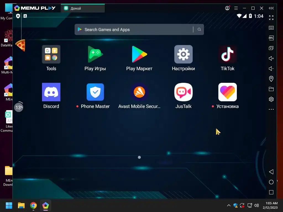This screenshot has height=212, width=283.
Task: Open Chrome from taskbar
Action: pyautogui.click(x=33, y=205)
